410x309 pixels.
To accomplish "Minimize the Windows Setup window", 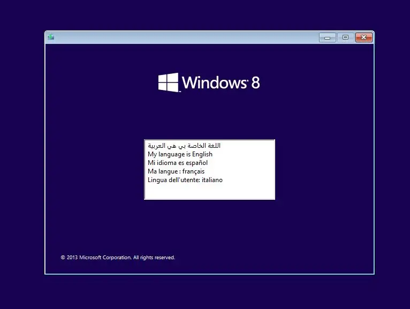I will [328, 37].
